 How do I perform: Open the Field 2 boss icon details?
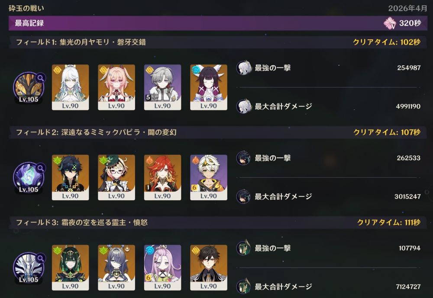(29, 178)
